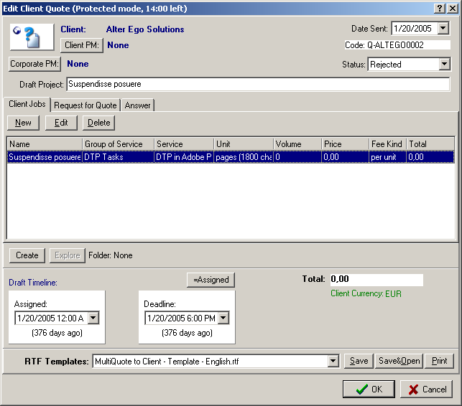
Task: Click into the Draft Project text field
Action: [x=258, y=84]
